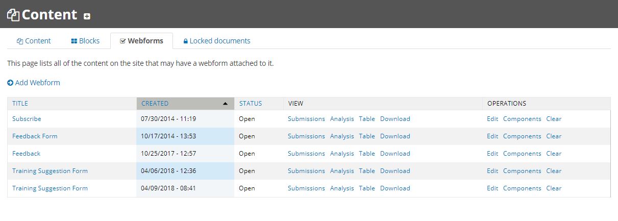Click the Add Webform link

(x=38, y=83)
